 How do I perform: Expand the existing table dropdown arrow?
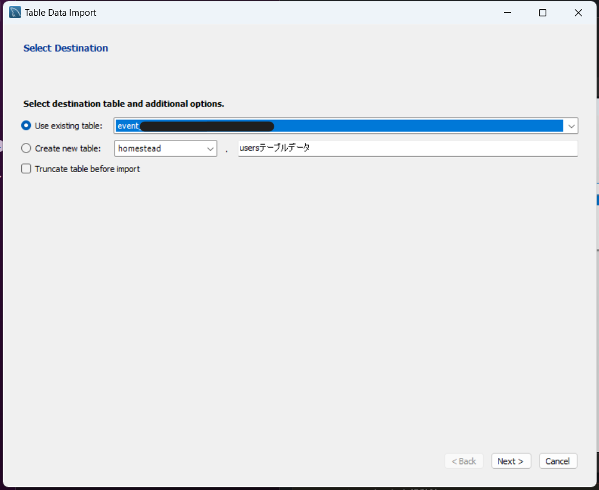pos(571,126)
